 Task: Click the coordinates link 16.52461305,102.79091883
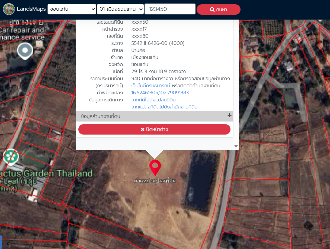pyautogui.click(x=160, y=93)
